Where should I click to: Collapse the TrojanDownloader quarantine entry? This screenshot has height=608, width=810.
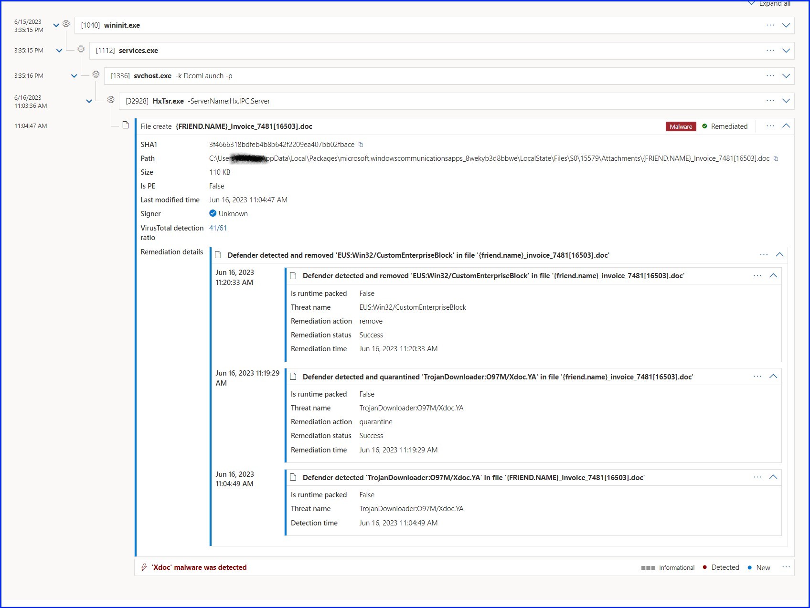coord(774,376)
